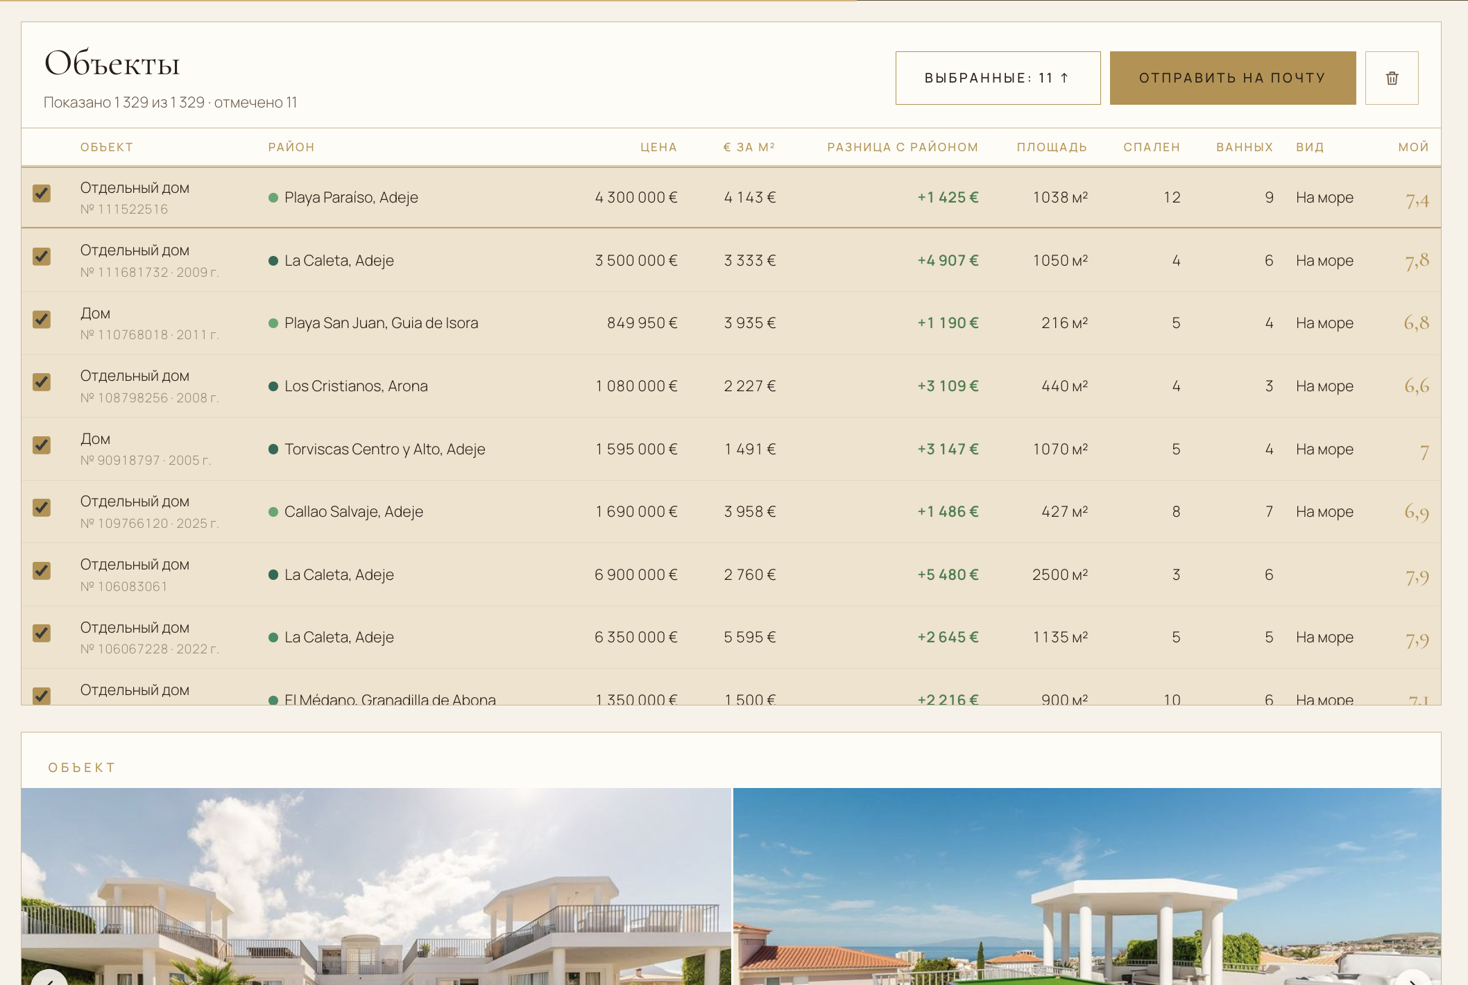
Task: Expand the Выбранные: 11 sort button
Action: point(998,78)
